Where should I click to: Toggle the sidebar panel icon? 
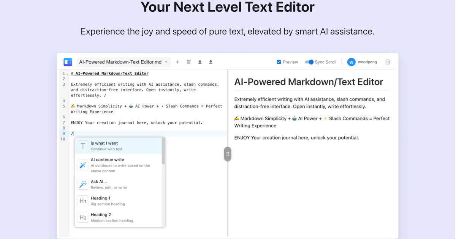coord(68,62)
